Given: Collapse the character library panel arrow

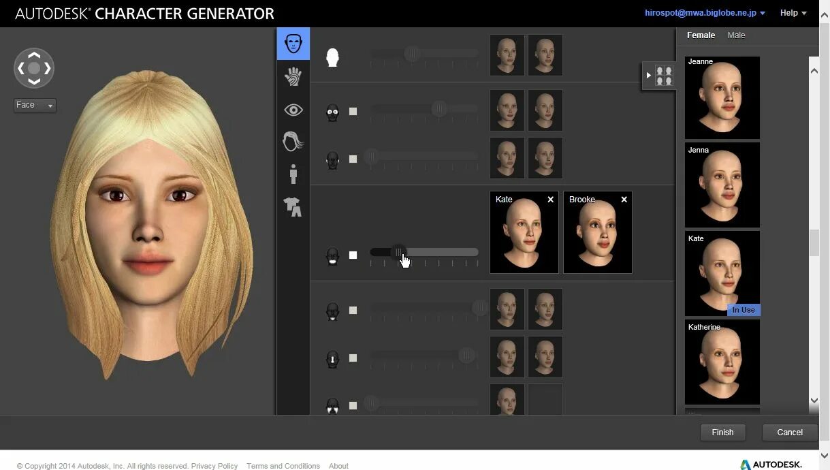Looking at the screenshot, I should click(x=648, y=75).
